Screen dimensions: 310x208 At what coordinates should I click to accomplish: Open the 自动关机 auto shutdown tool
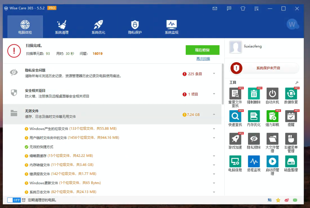pos(272,96)
